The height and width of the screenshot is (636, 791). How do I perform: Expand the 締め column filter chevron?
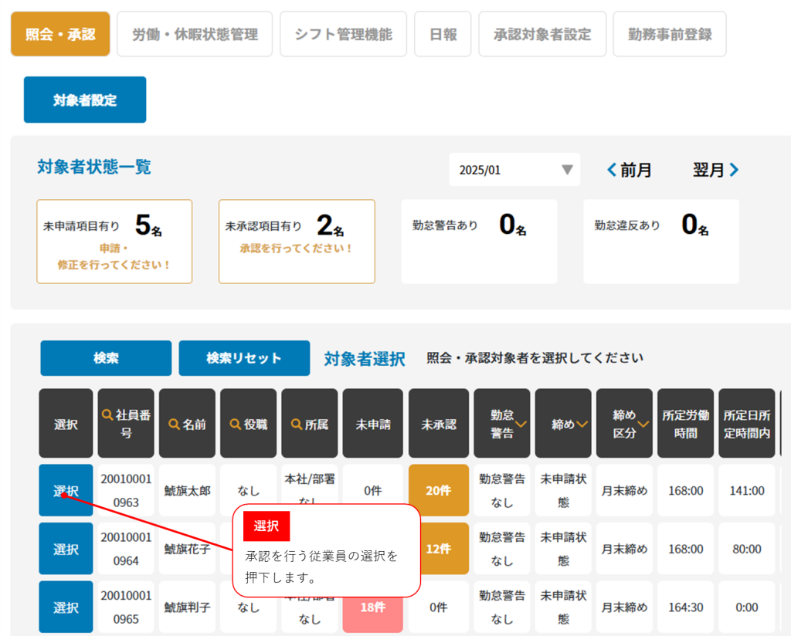(580, 424)
